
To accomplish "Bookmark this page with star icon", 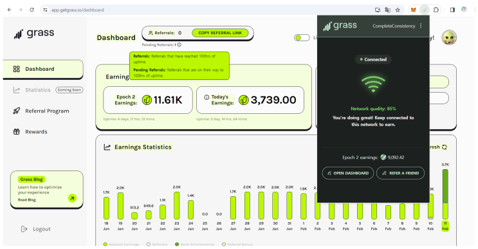I will click(398, 10).
